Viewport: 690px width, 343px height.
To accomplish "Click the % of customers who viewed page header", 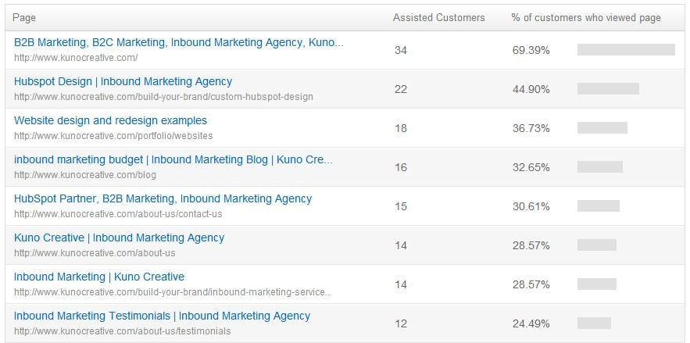I will point(585,17).
